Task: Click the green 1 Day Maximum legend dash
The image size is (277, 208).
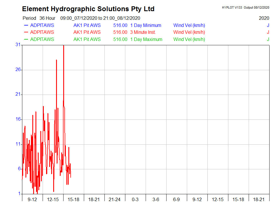Action: pos(26,39)
